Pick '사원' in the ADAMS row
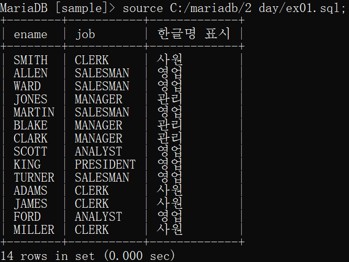Viewport: 349px width, 262px height. (x=170, y=190)
